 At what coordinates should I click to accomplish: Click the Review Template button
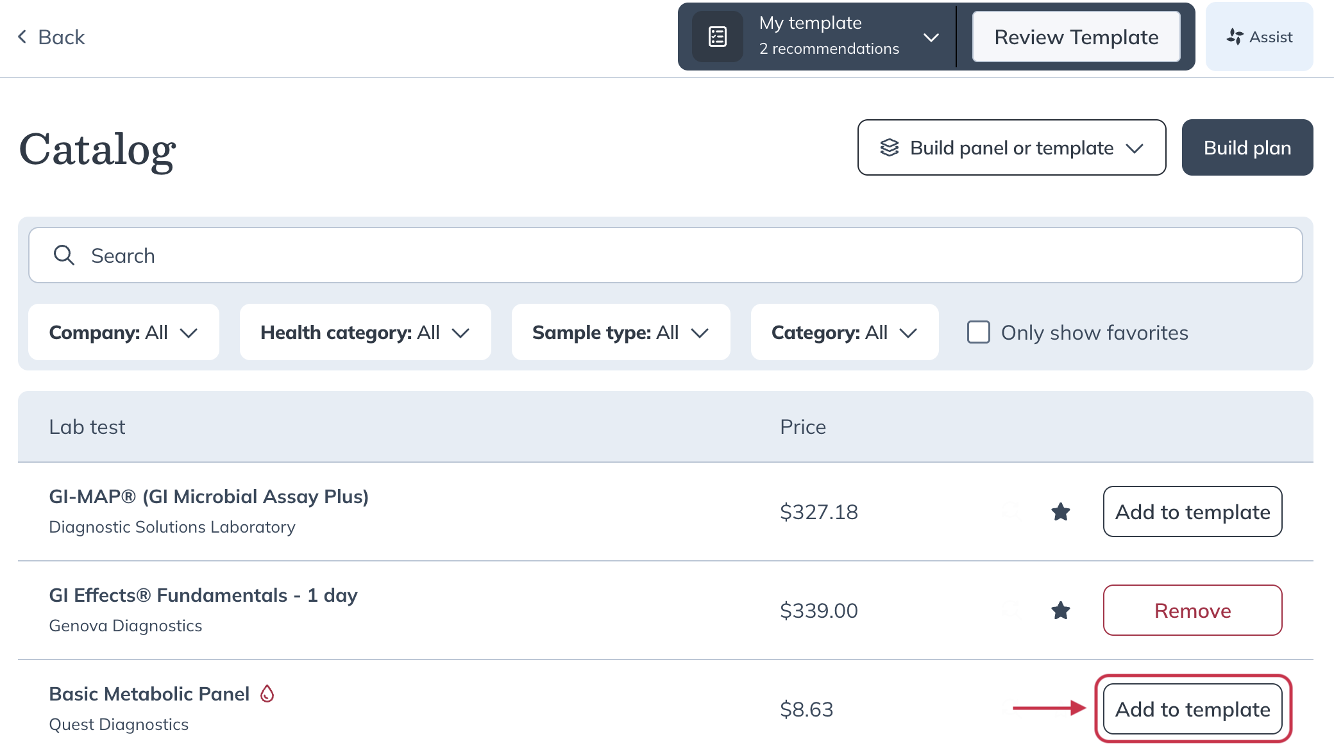pyautogui.click(x=1076, y=37)
